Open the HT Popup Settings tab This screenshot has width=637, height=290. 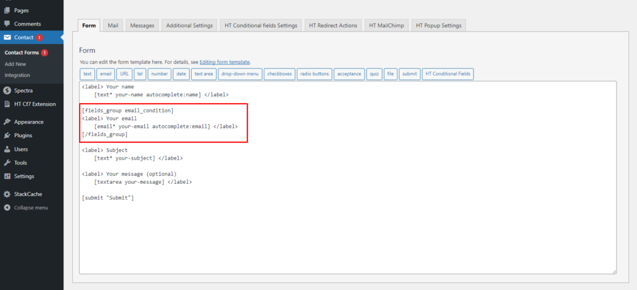coord(438,25)
